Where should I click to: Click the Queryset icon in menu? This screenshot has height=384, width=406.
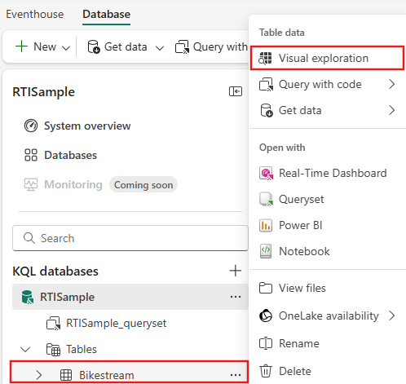(x=266, y=199)
